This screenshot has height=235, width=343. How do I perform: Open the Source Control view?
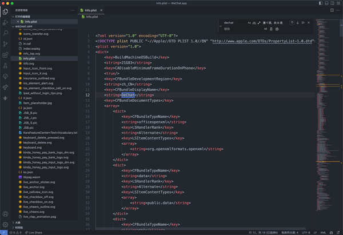[x=5, y=43]
